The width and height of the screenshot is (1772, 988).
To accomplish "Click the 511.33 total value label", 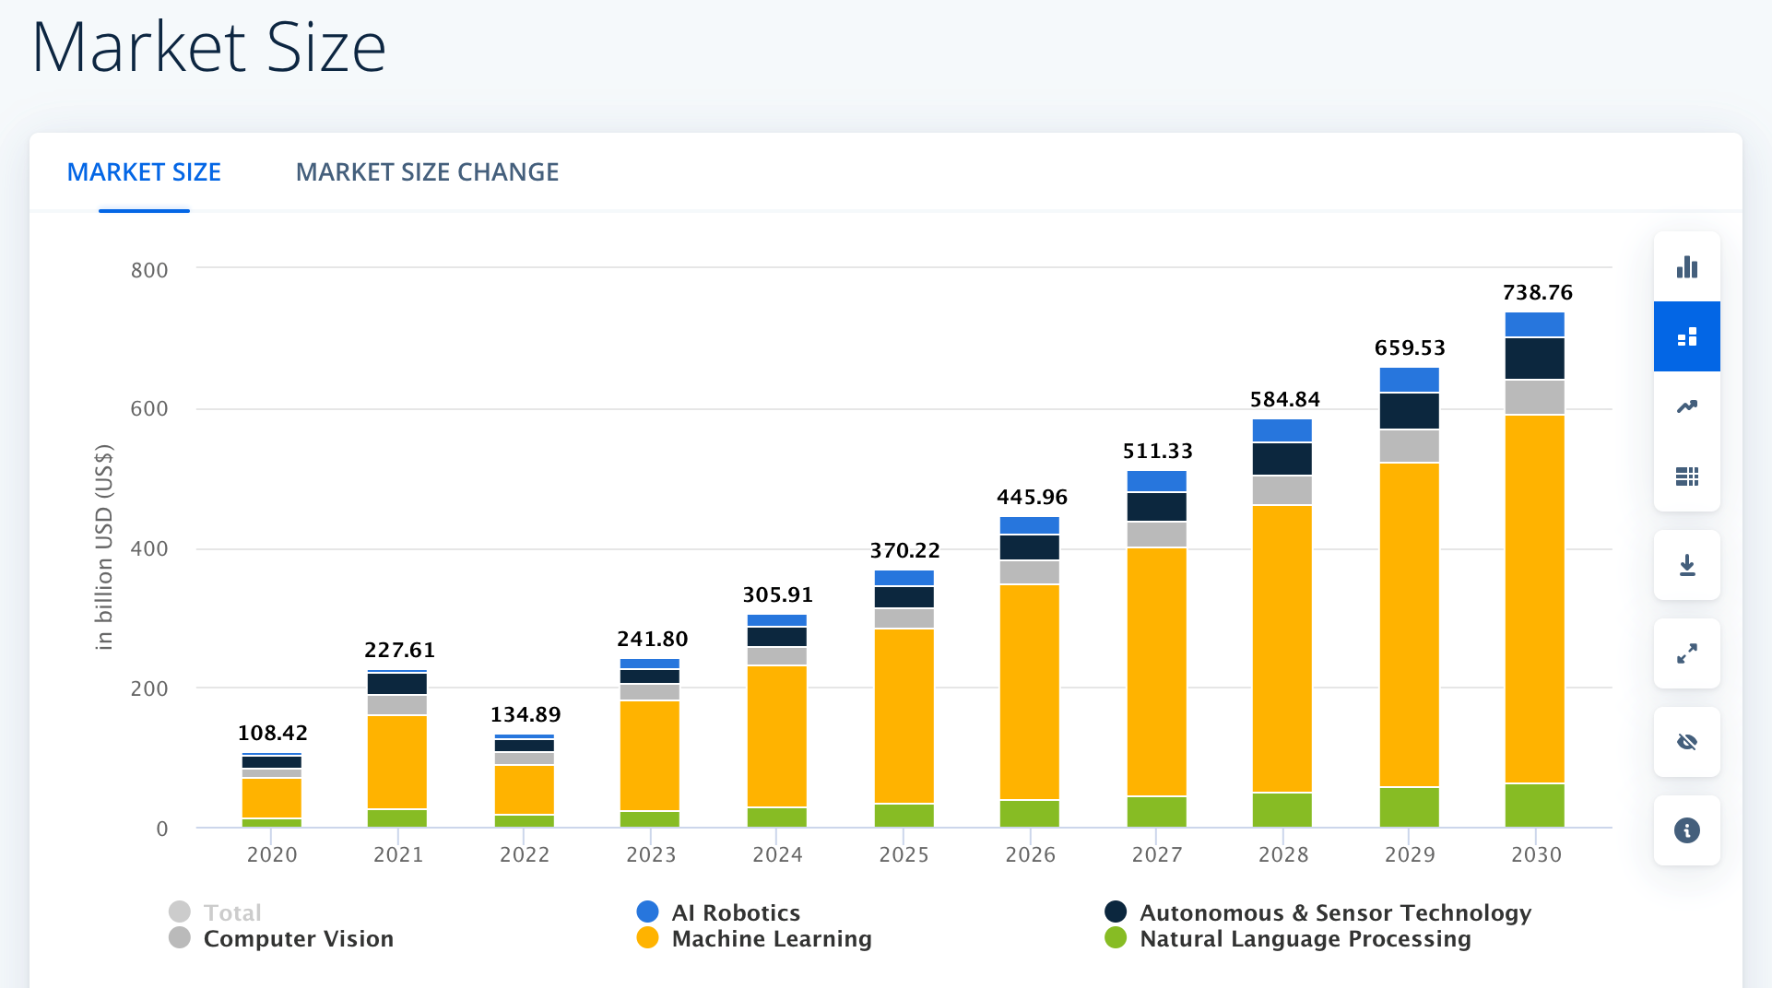I will tap(1157, 451).
